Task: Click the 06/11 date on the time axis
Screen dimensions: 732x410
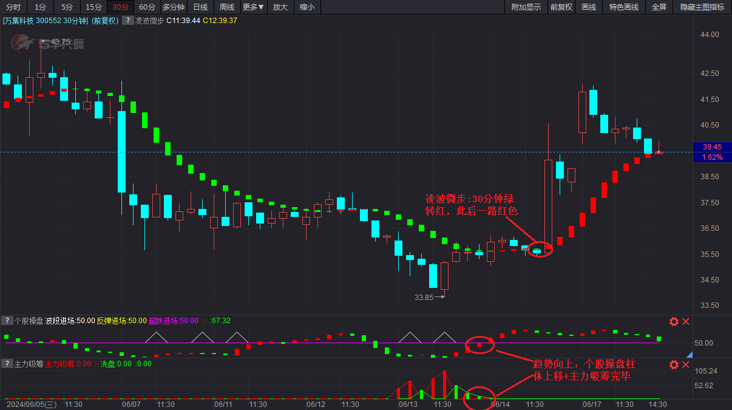Action: point(223,404)
